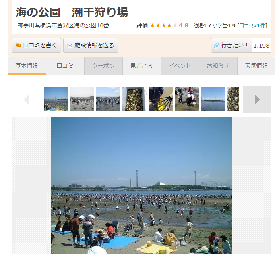The height and width of the screenshot is (256, 279).
Task: Click the orange star rating
Action: tap(164, 25)
